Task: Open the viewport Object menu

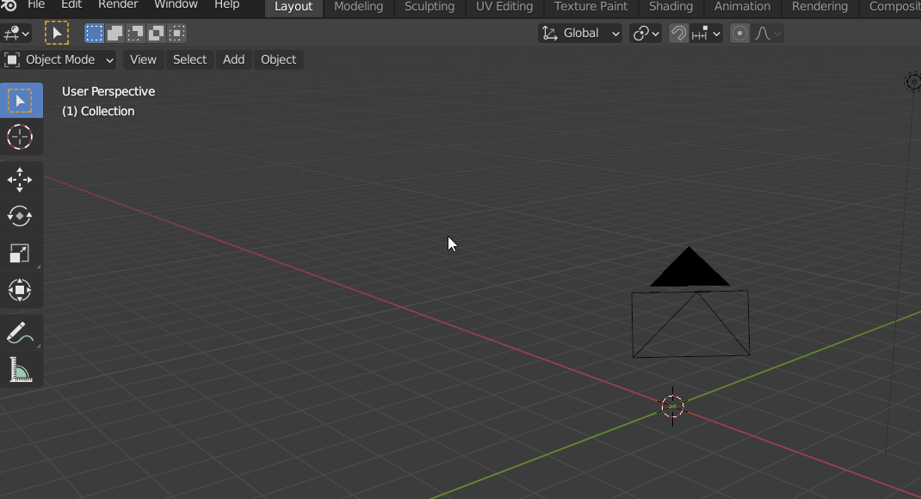Action: point(278,59)
